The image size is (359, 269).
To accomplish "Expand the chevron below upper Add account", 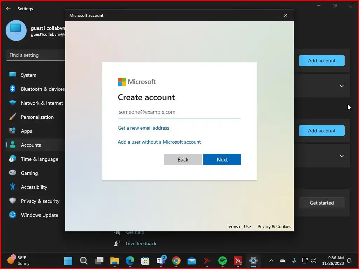I will tap(342, 86).
